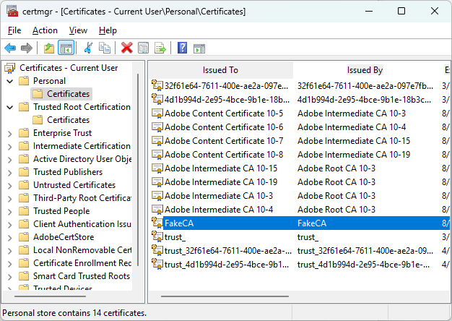Expand Trusted Publishers node
The width and height of the screenshot is (452, 321).
click(x=10, y=173)
